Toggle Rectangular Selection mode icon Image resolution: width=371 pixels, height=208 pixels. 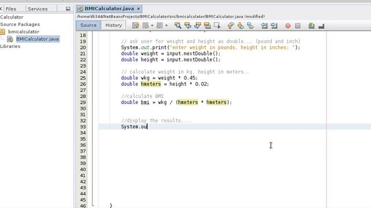(217, 25)
